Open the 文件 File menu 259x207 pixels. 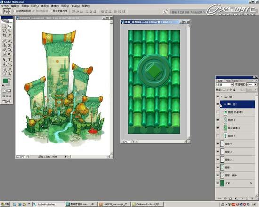[5, 6]
